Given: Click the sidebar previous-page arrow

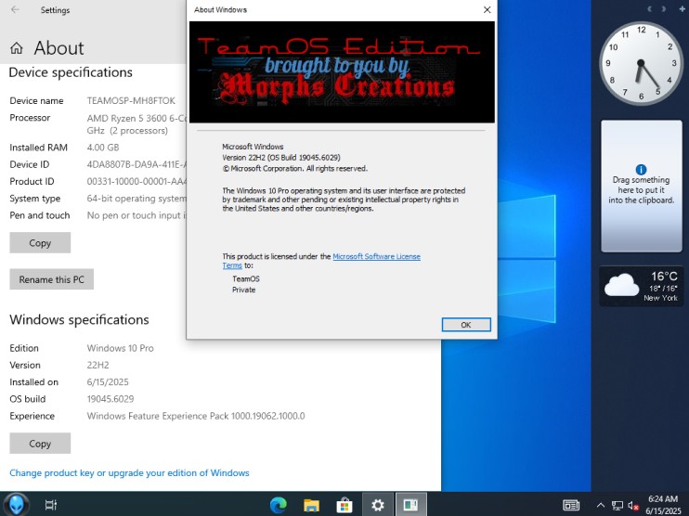Looking at the screenshot, I should [649, 8].
